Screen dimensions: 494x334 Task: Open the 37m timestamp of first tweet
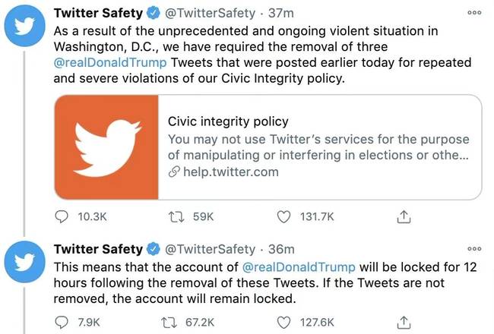[x=275, y=13]
